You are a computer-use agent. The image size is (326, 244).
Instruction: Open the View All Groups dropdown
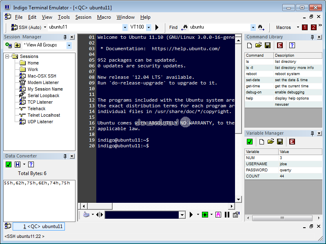(x=69, y=45)
